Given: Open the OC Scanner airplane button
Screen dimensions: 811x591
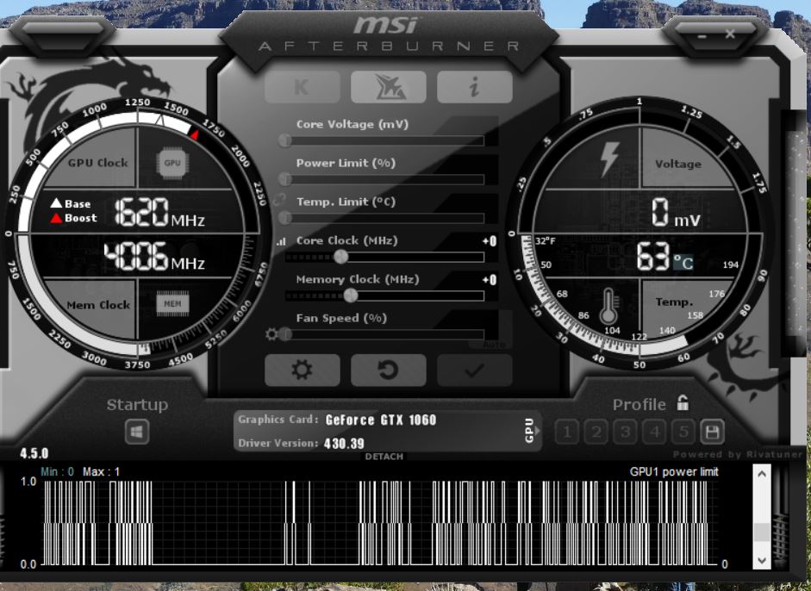Looking at the screenshot, I should click(x=389, y=87).
